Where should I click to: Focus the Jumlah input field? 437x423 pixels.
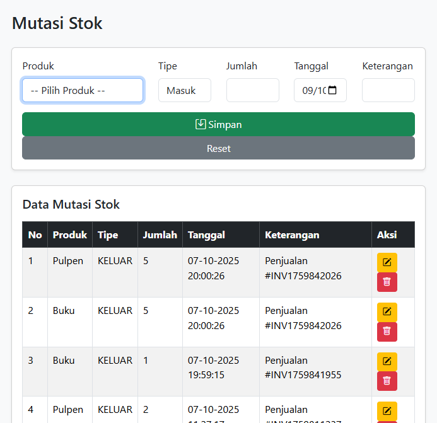(252, 90)
